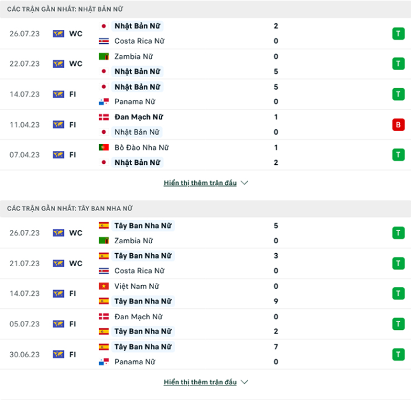
Task: Expand more Japan matches via the chevron
Action: [x=245, y=183]
